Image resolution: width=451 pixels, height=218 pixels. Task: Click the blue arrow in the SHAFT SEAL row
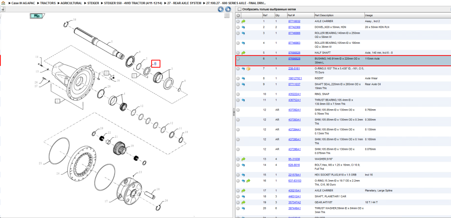(x=244, y=84)
